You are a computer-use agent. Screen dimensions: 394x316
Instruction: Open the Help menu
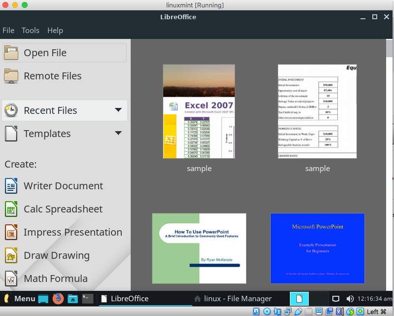55,31
